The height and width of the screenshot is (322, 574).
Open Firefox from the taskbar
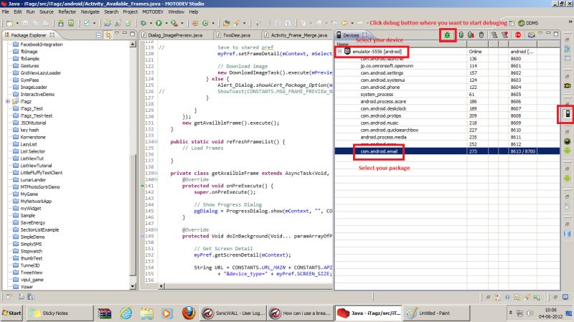click(189, 313)
